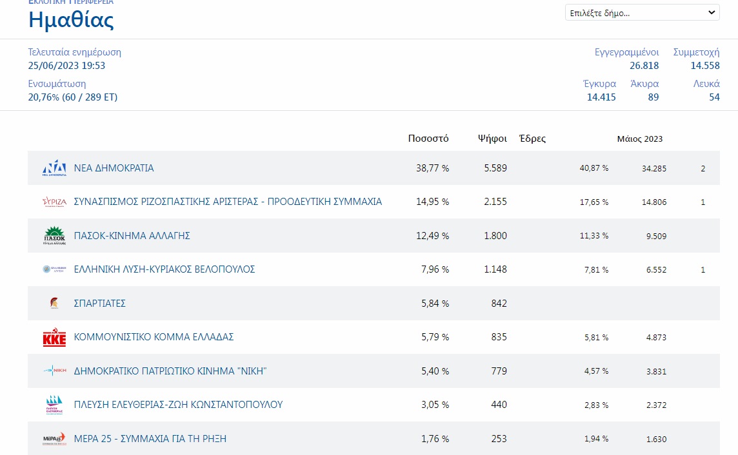The image size is (738, 455).
Task: Click the ΣΥΡΙΖΑ party logo
Action: (54, 202)
